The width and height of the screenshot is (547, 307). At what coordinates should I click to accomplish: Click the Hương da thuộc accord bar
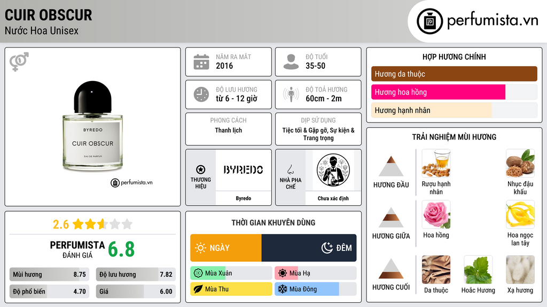click(454, 74)
